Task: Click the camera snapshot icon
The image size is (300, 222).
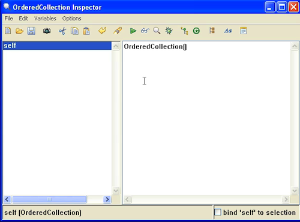Action: click(x=47, y=31)
